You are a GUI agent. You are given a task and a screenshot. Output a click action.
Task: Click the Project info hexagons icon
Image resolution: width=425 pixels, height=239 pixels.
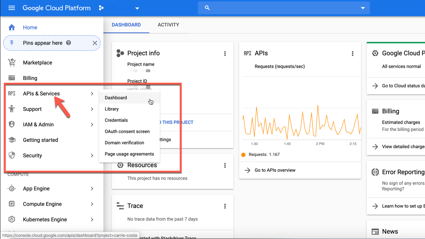(120, 53)
